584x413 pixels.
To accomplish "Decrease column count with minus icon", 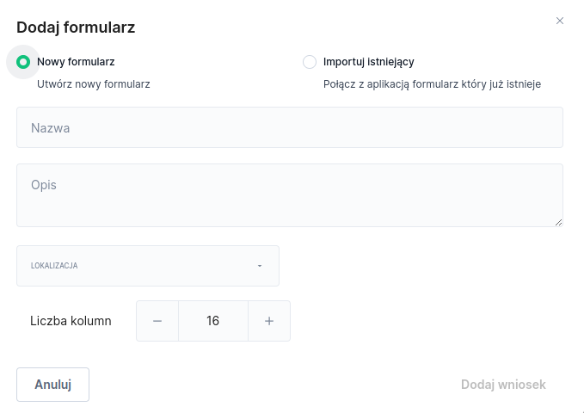I will tap(157, 321).
